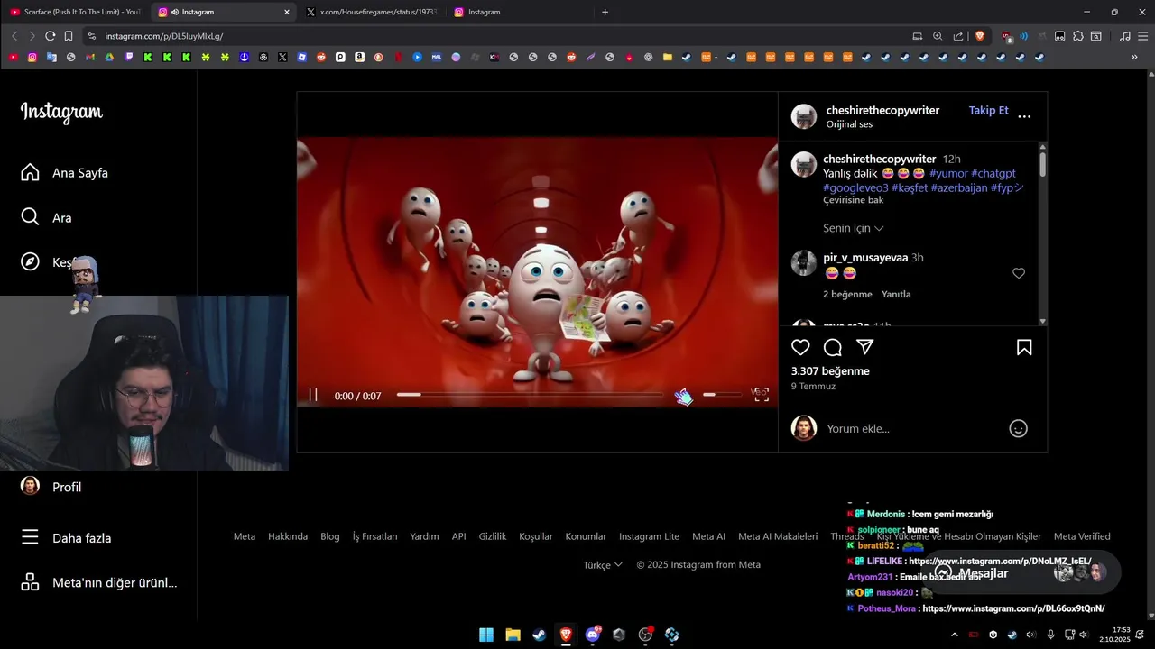
Task: Seek on the video progress bar
Action: click(529, 395)
